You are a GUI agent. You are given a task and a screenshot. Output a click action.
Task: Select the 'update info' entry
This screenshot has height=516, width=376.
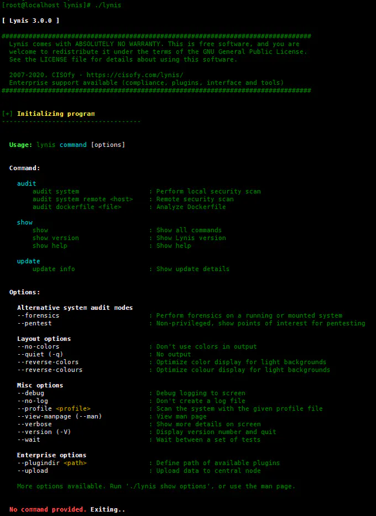coord(54,269)
